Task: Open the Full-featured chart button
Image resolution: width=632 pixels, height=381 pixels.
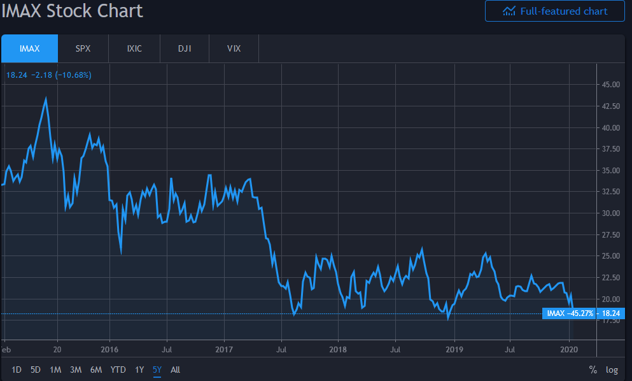Action: [x=554, y=11]
